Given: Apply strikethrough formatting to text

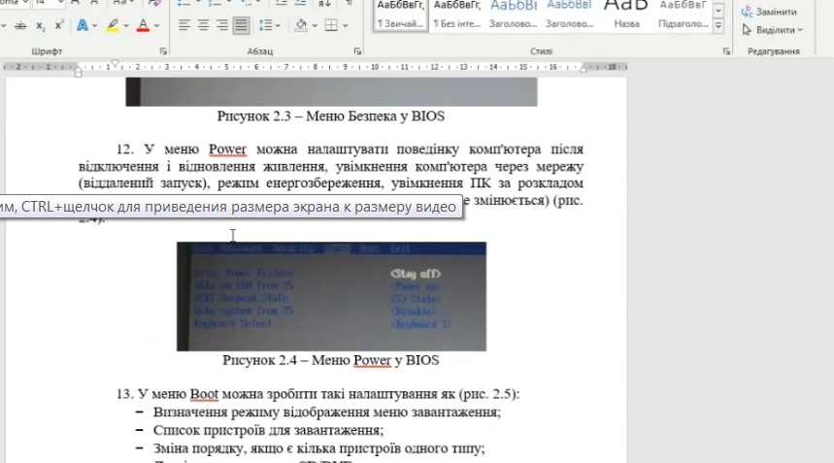Looking at the screenshot, I should click(x=20, y=25).
